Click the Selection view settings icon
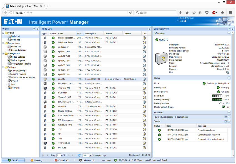236x164 pixels. coord(232,29)
